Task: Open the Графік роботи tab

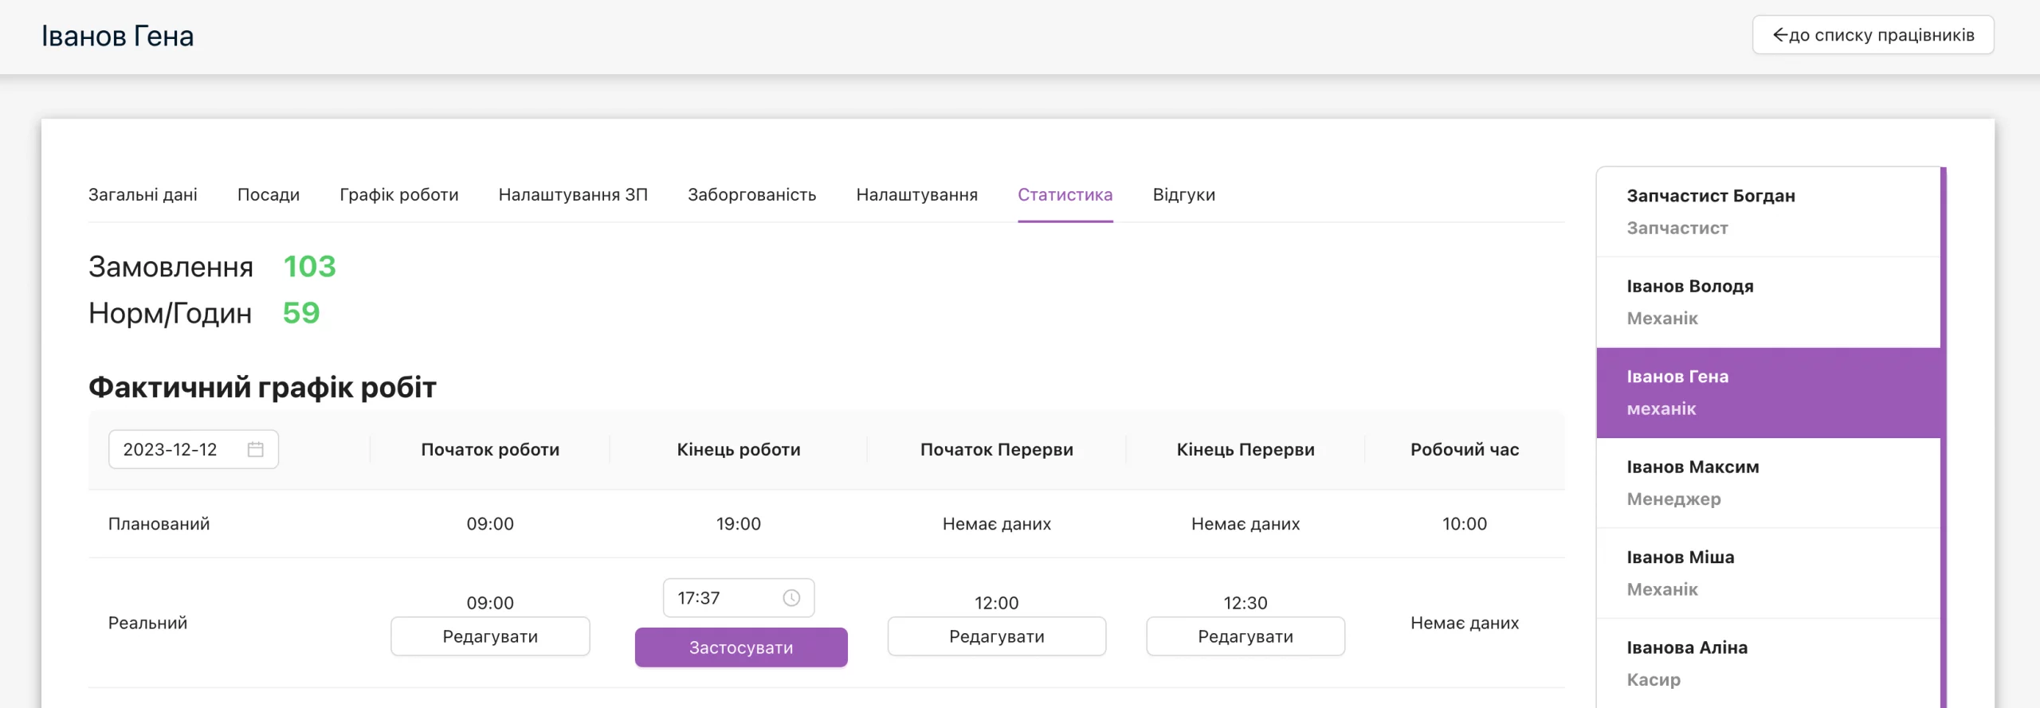Action: (x=399, y=195)
